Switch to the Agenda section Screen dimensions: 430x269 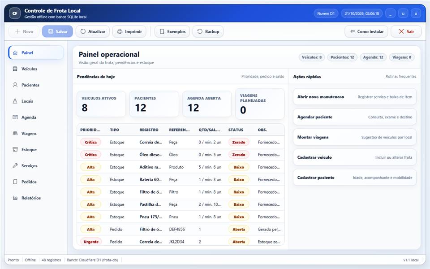tap(36, 117)
